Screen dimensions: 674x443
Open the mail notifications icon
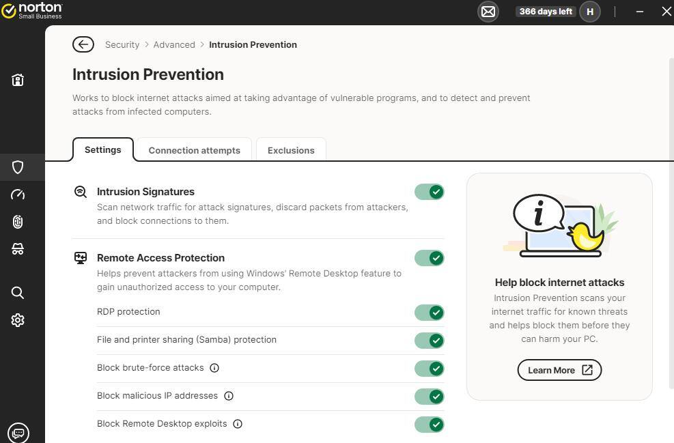click(488, 12)
